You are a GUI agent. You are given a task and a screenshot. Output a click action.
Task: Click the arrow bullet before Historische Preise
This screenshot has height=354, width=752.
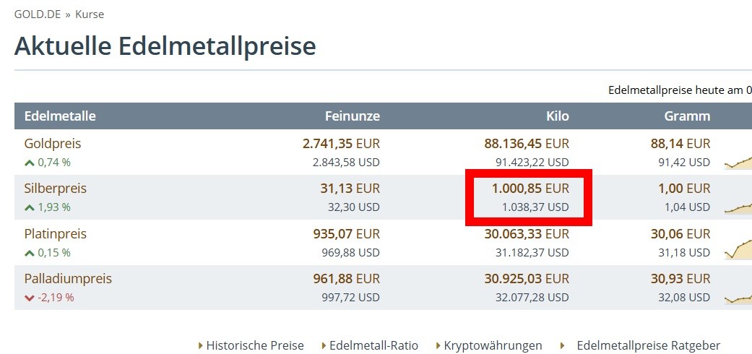coord(201,346)
